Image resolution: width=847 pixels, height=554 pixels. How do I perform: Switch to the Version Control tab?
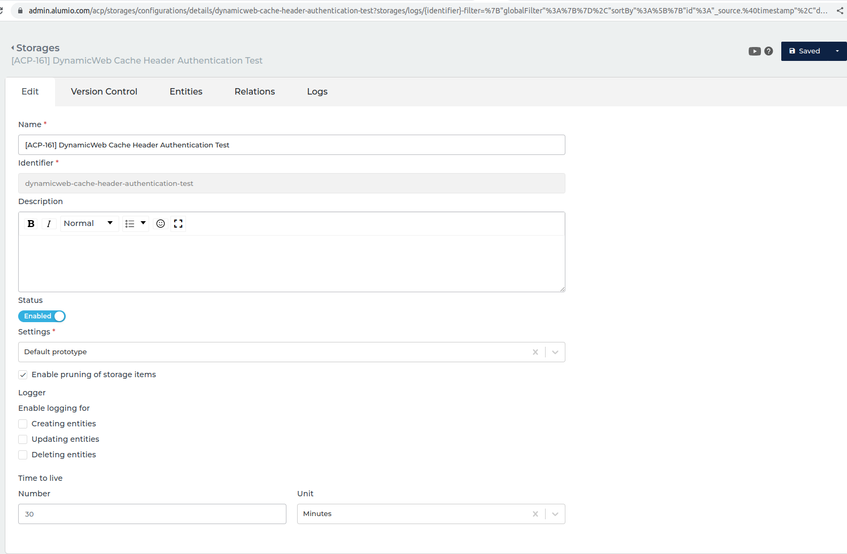pos(104,92)
